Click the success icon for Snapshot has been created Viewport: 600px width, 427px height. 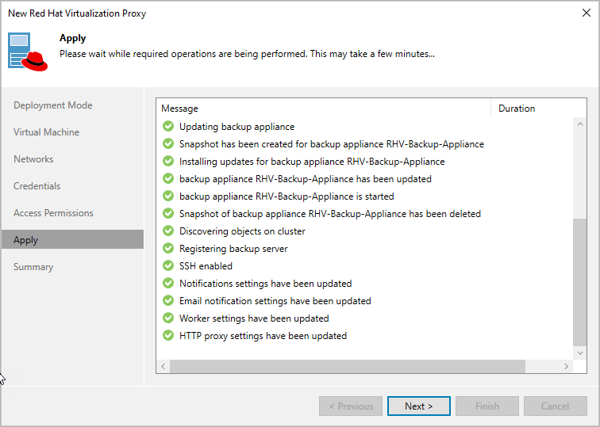168,143
